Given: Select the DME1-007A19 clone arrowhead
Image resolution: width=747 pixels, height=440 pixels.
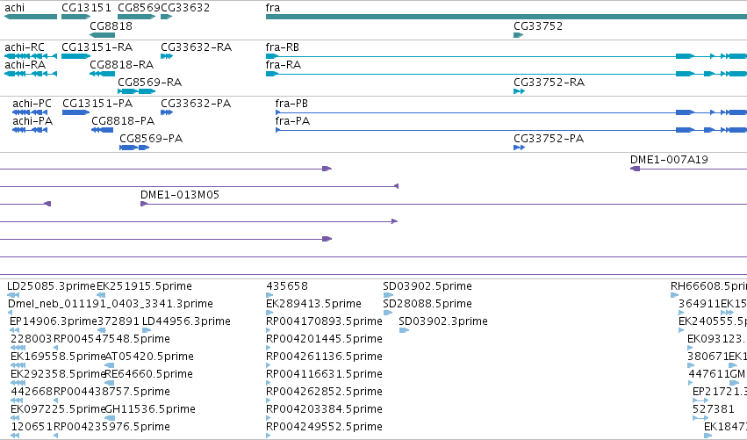Looking at the screenshot, I should (635, 169).
